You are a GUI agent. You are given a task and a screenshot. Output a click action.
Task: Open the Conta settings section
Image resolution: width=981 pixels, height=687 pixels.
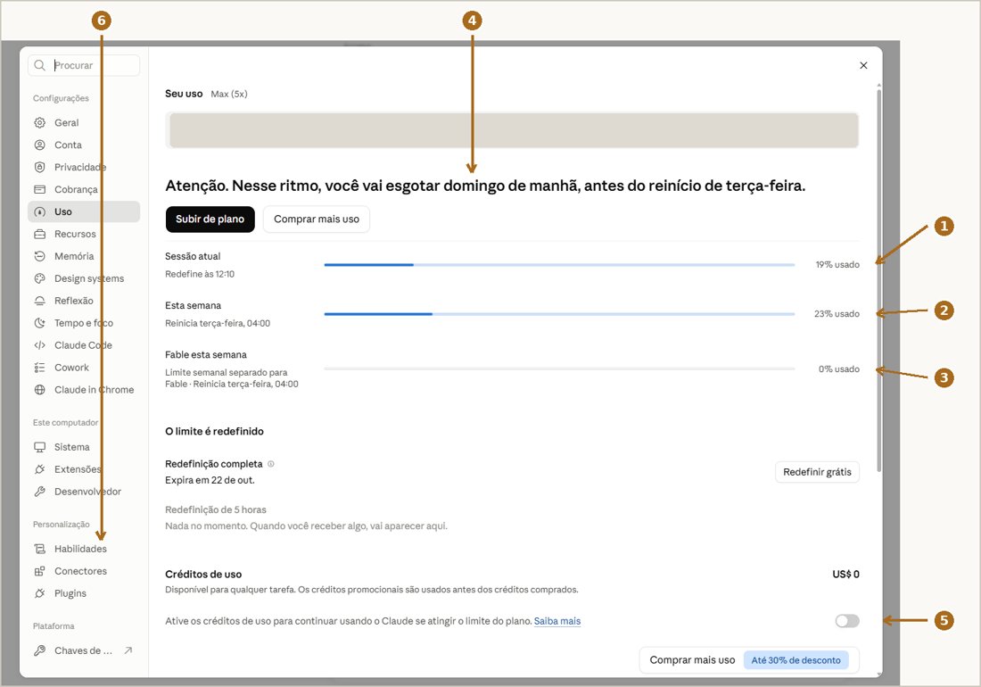[84, 145]
